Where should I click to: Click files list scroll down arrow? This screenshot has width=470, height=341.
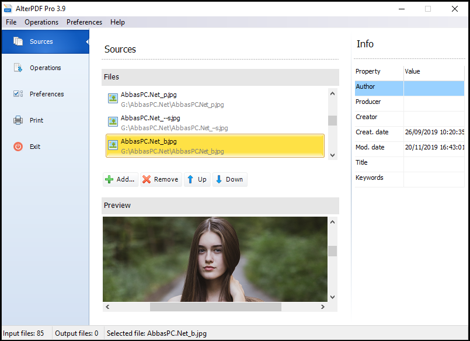[x=332, y=155]
